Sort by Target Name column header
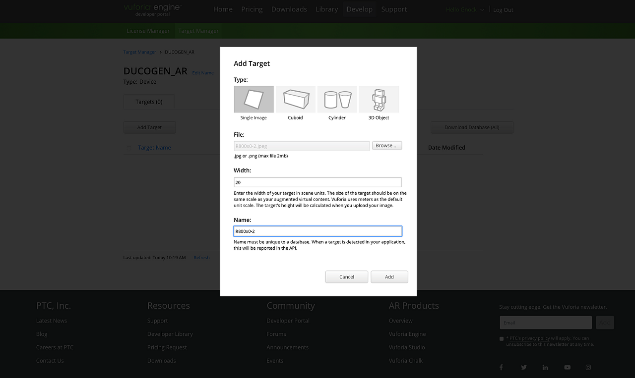This screenshot has height=378, width=635. (x=154, y=148)
